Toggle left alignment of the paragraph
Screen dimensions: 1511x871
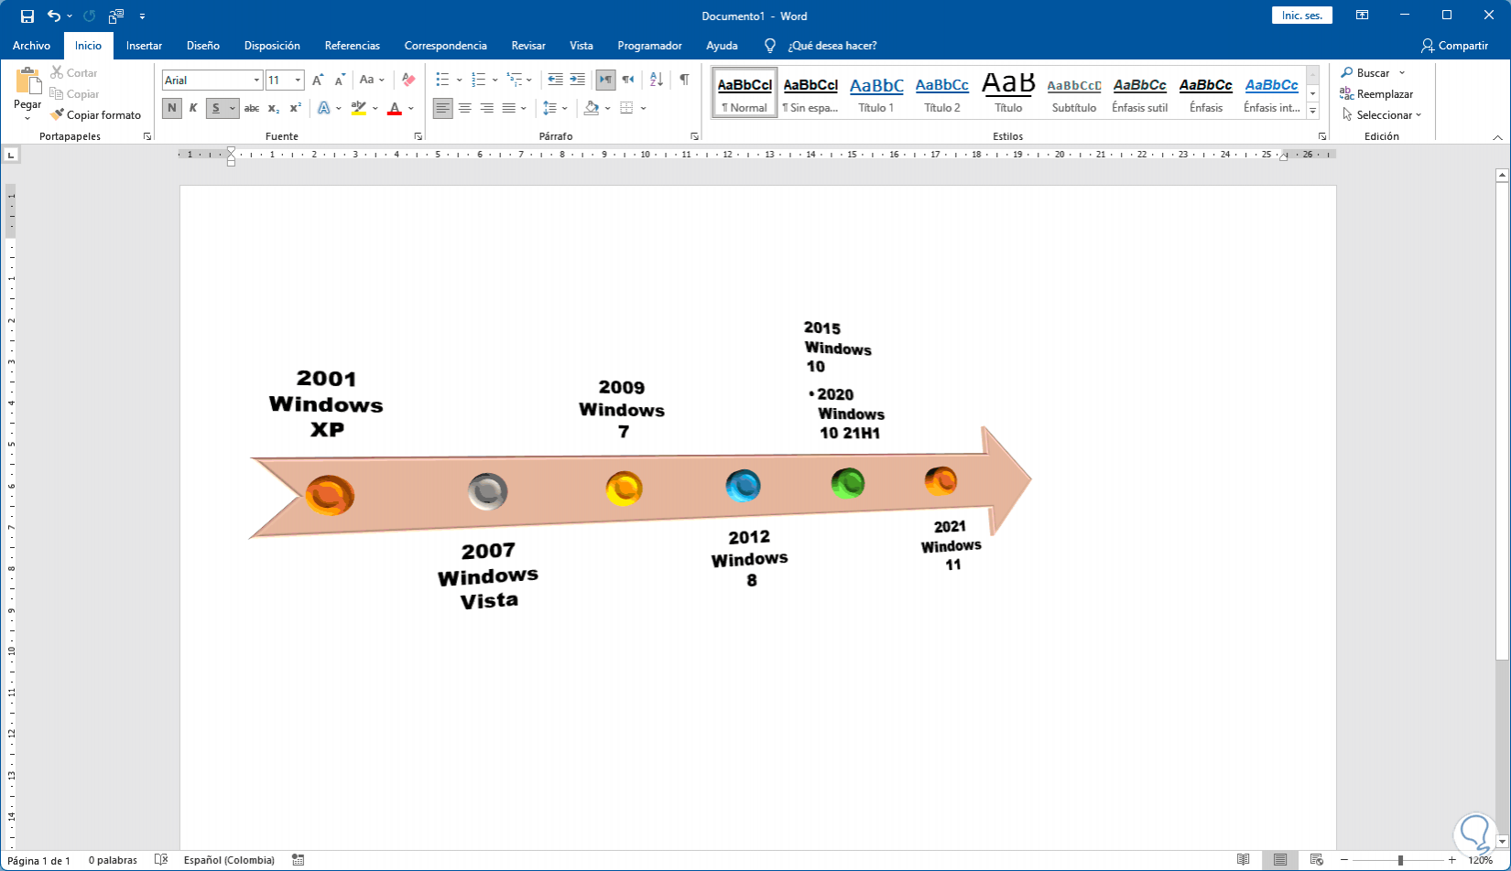pyautogui.click(x=443, y=108)
